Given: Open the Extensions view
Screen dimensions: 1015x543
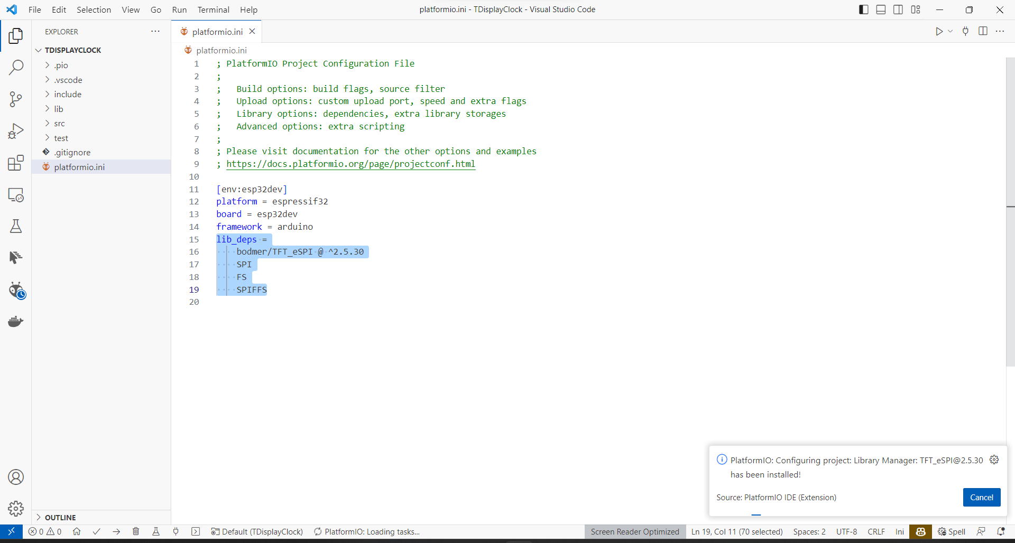Looking at the screenshot, I should pos(15,163).
